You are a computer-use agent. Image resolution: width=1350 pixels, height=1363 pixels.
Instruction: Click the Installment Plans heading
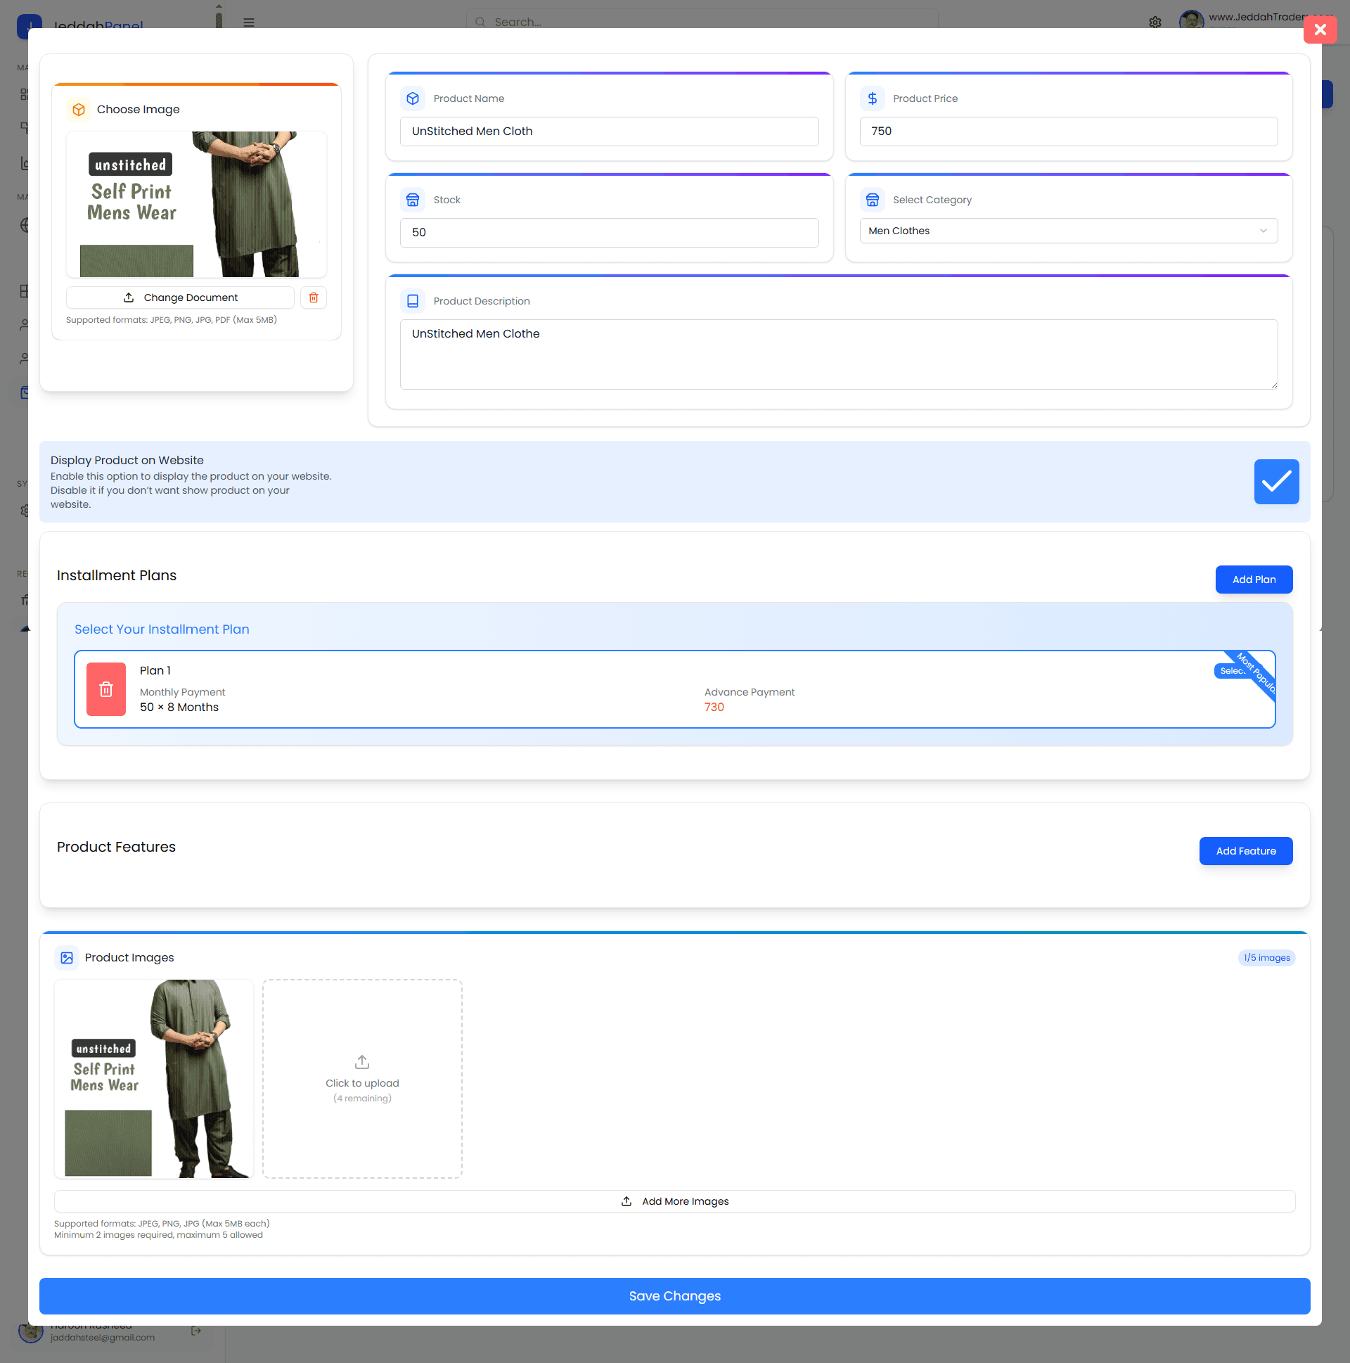pos(117,576)
